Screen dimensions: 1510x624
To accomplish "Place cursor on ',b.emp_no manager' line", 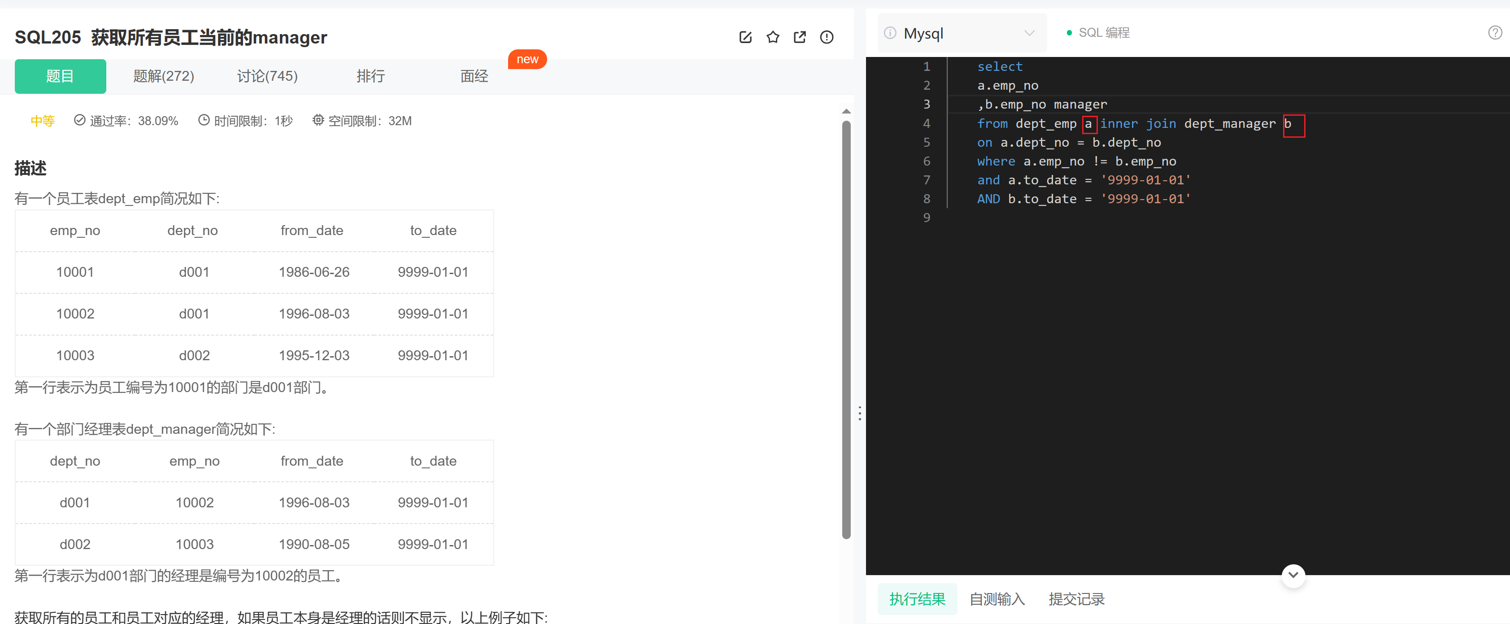I will point(1042,105).
